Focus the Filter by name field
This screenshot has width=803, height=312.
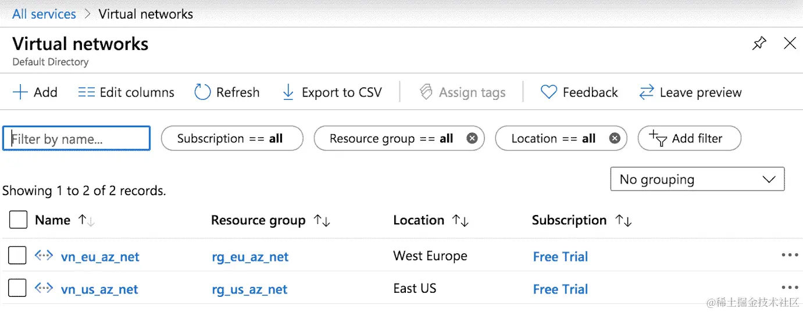coord(76,139)
